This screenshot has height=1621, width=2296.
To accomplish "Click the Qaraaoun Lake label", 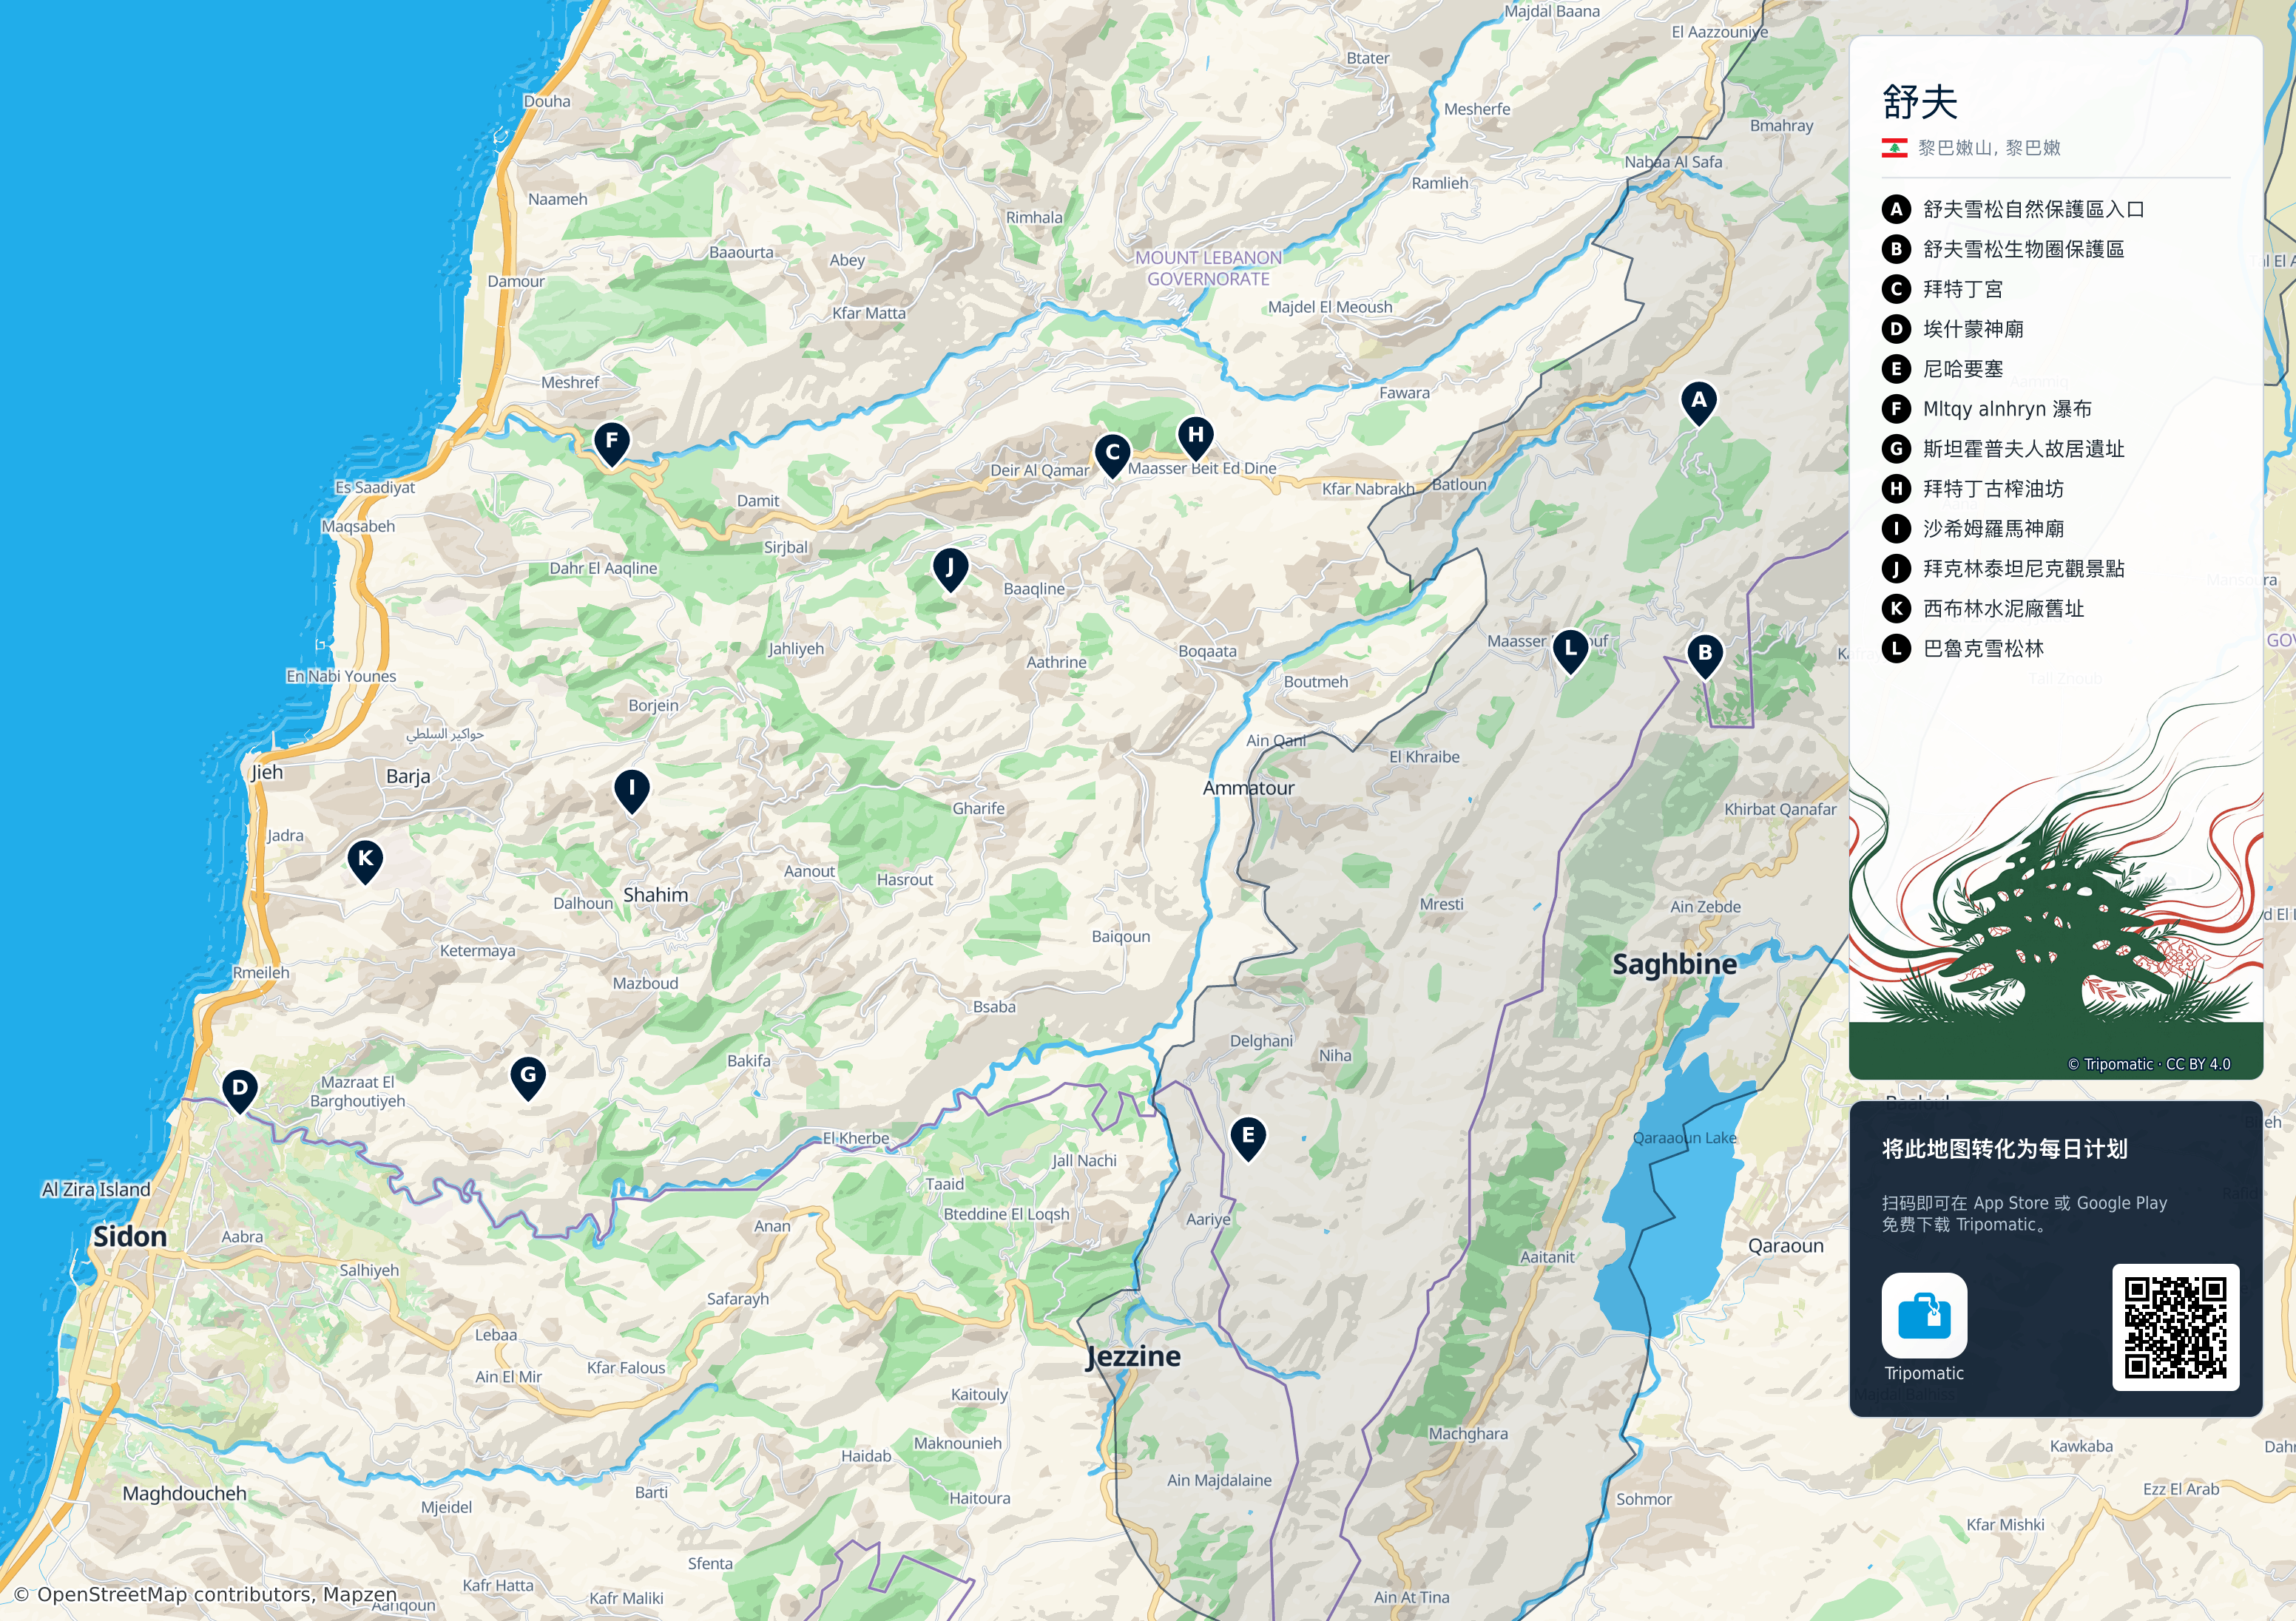I will click(1684, 1138).
